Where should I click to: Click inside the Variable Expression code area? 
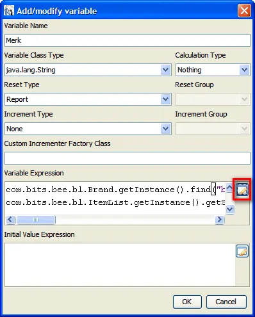115,198
